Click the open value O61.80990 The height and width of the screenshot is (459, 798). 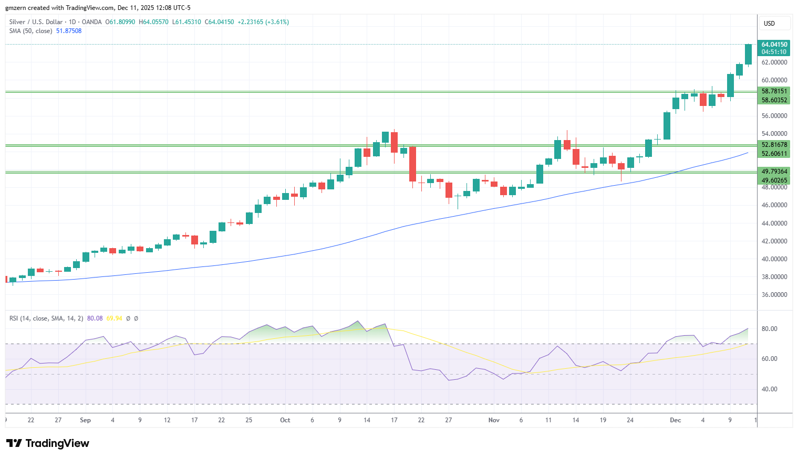tap(120, 22)
